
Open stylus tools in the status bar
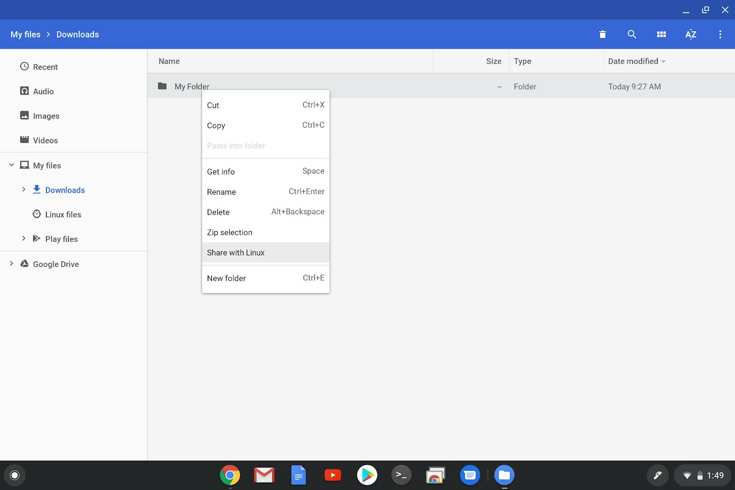658,475
